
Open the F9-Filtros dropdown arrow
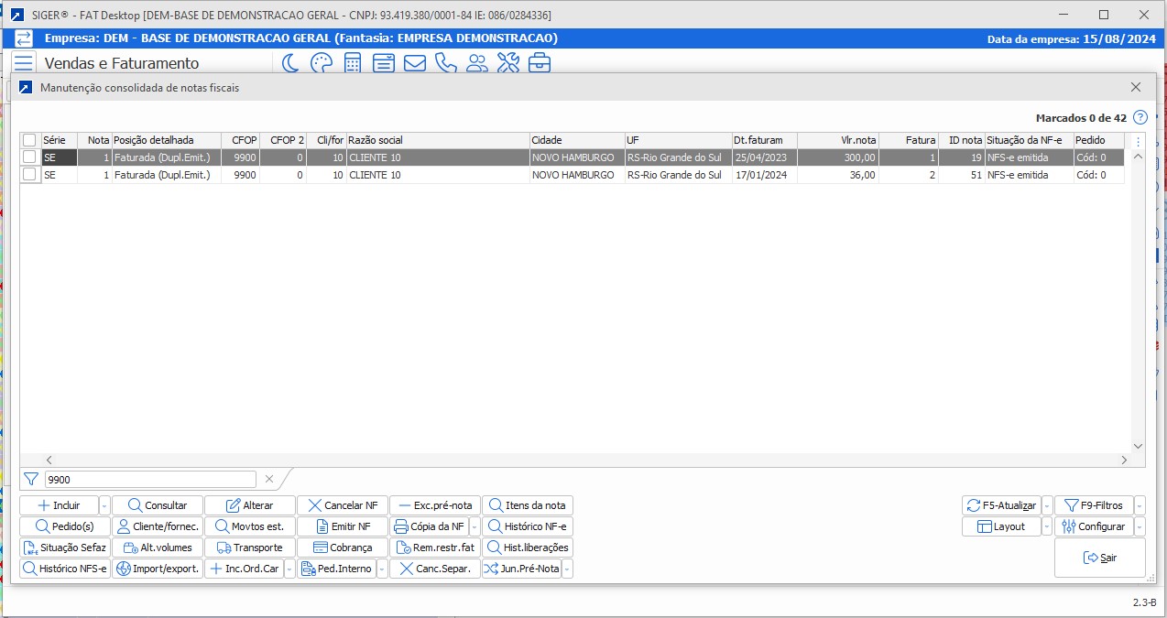tap(1140, 505)
